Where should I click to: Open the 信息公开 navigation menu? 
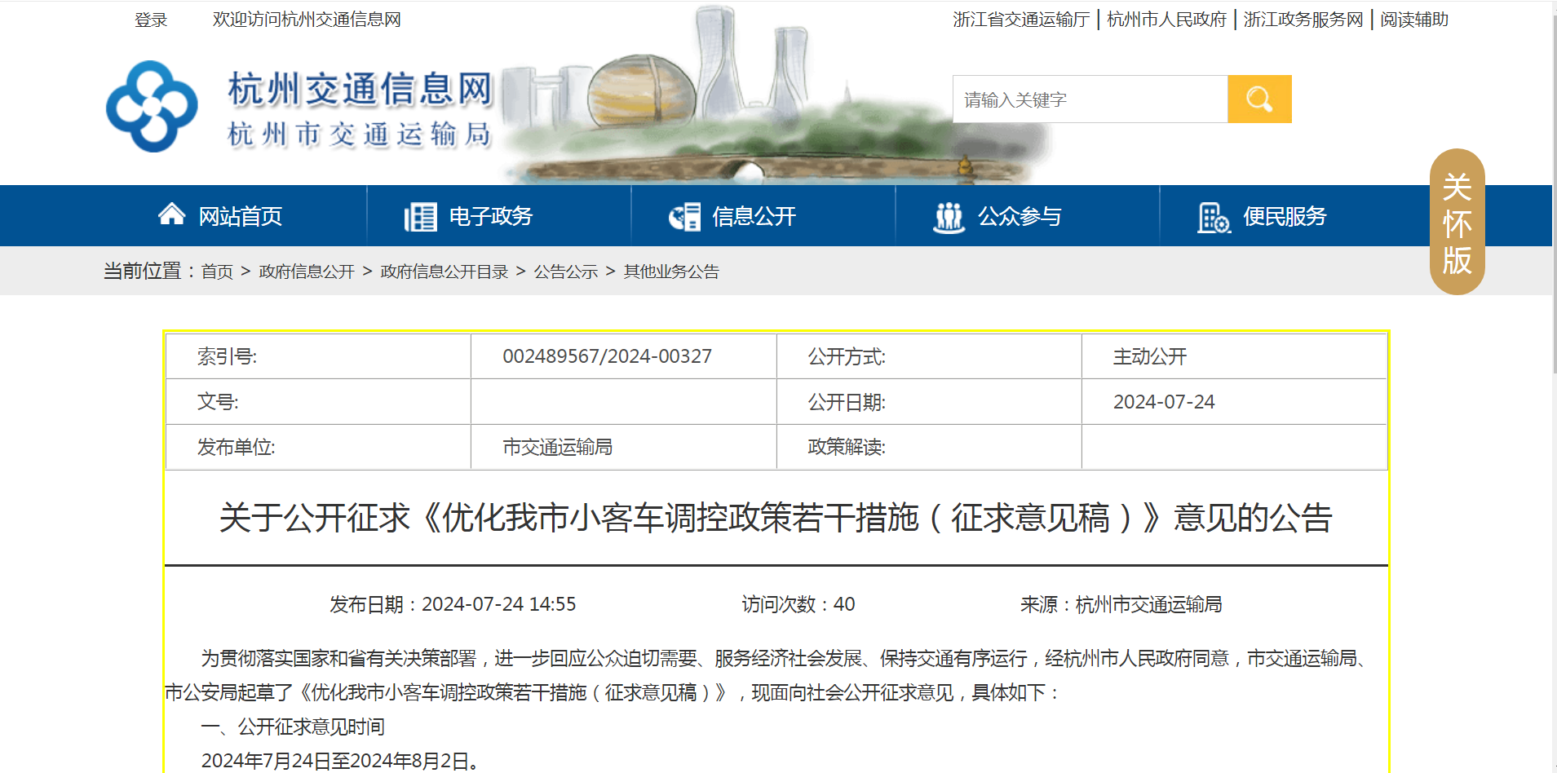pyautogui.click(x=754, y=217)
